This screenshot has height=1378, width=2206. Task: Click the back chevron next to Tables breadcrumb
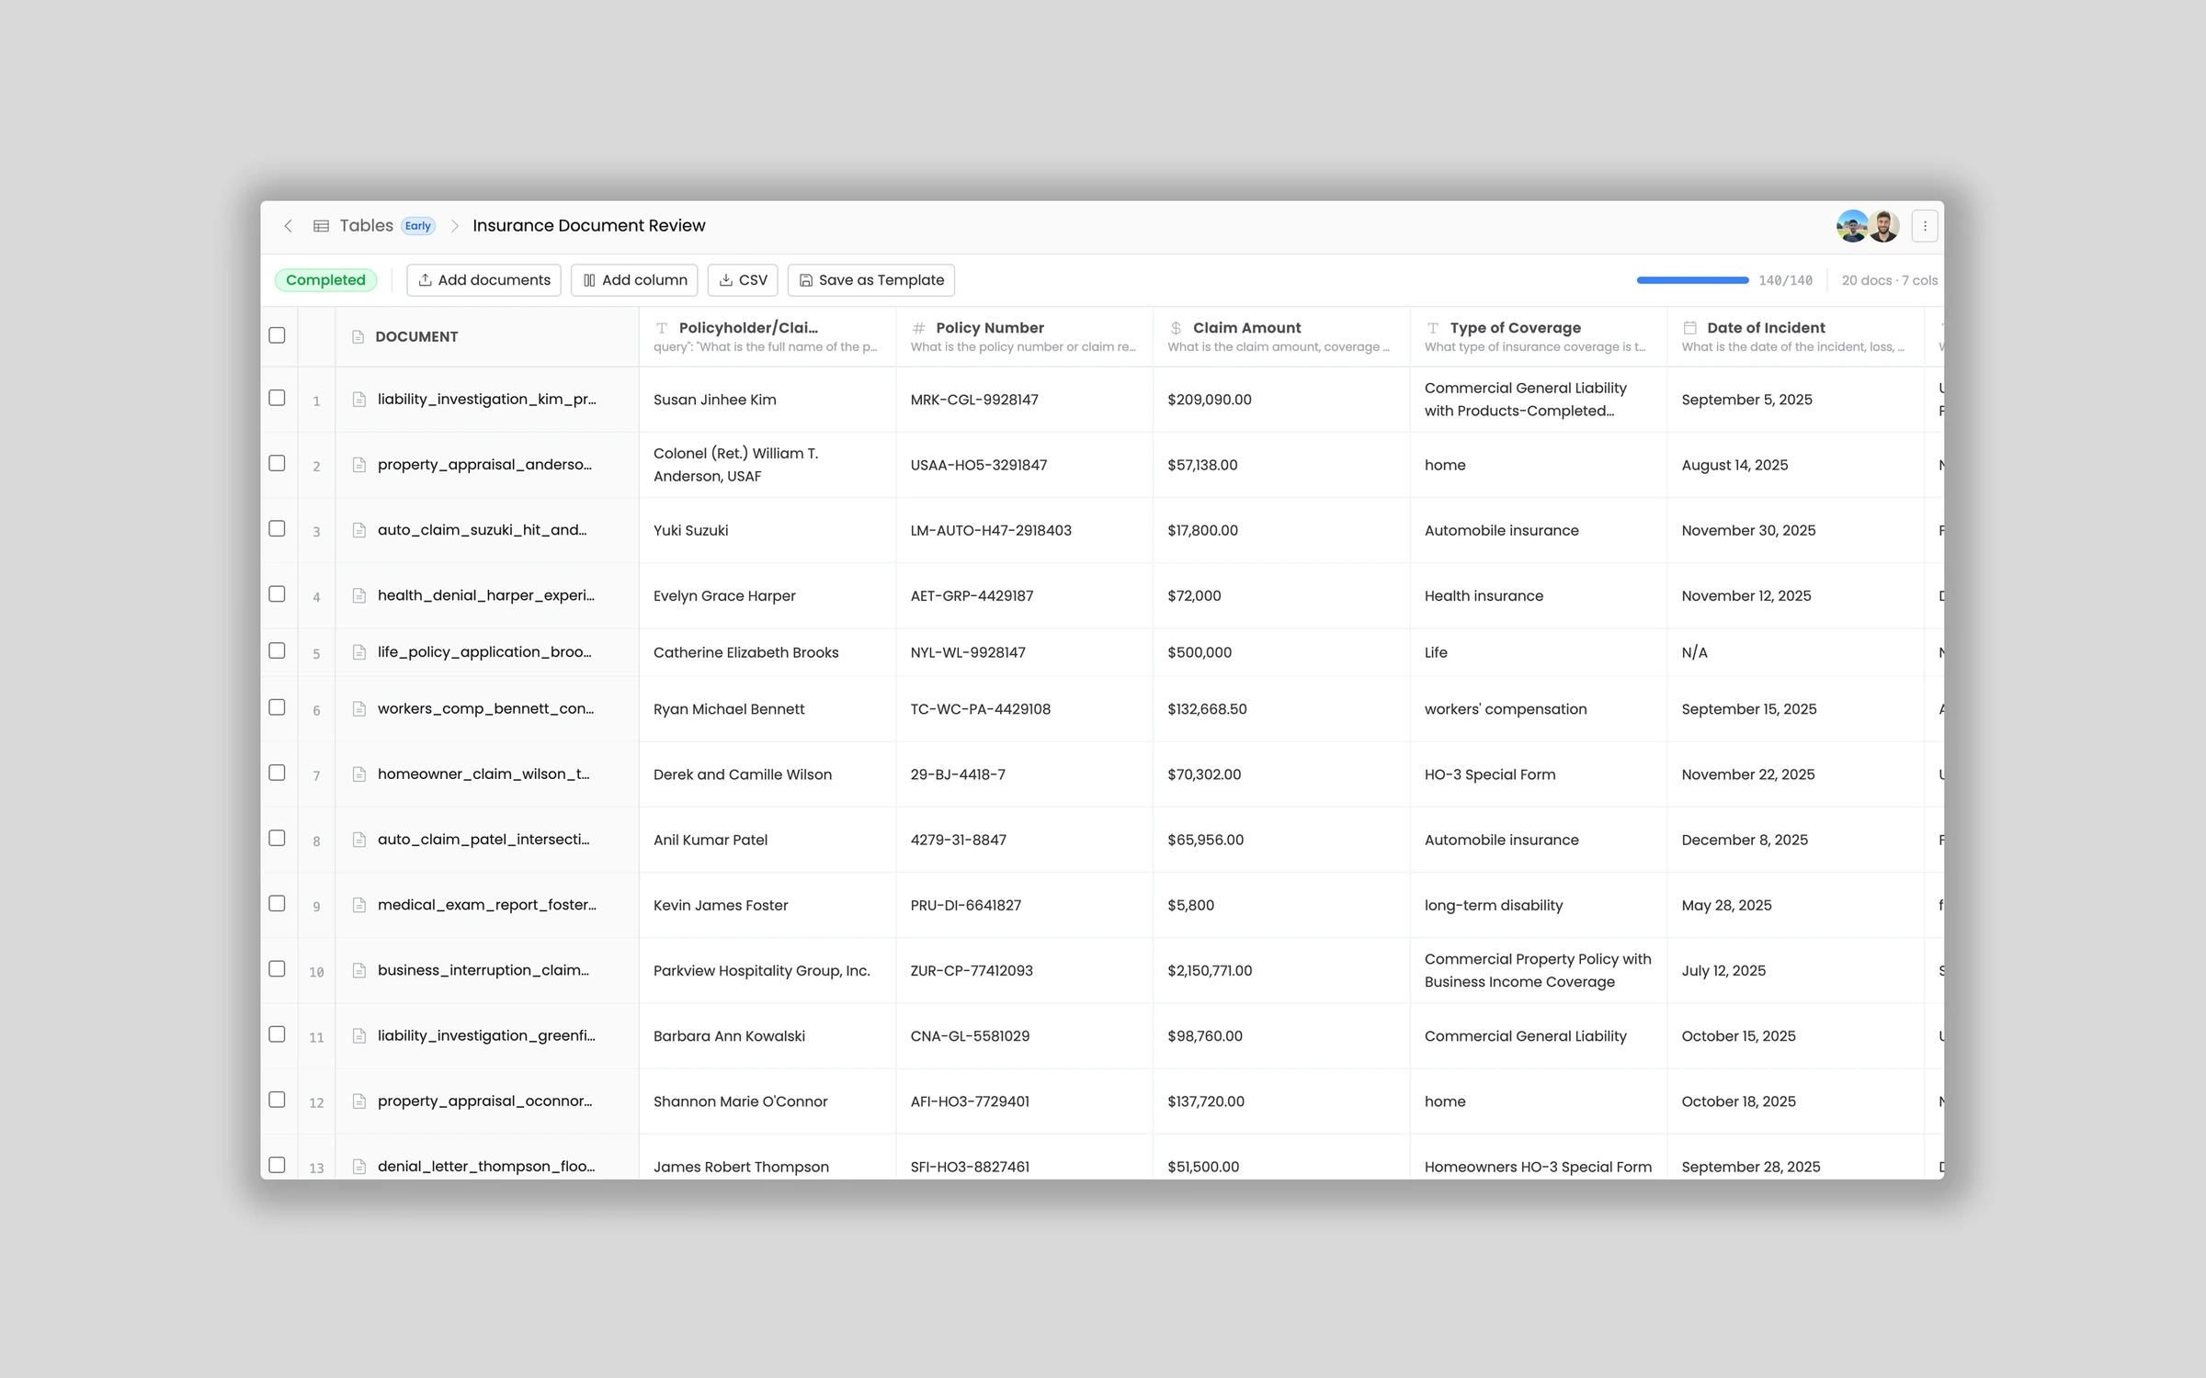coord(289,225)
